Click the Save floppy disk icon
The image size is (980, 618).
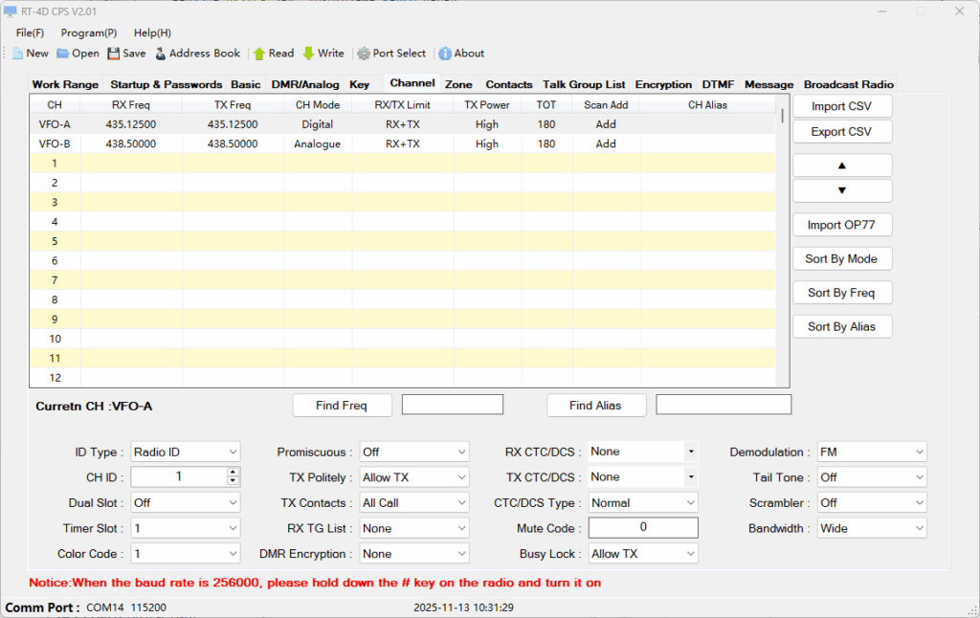click(114, 54)
